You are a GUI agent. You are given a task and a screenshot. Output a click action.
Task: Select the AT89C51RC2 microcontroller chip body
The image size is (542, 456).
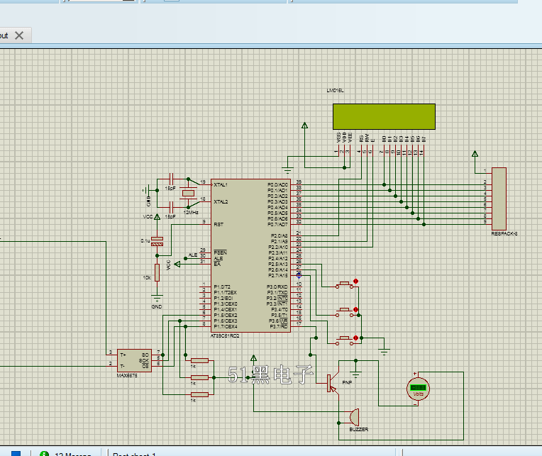pyautogui.click(x=240, y=254)
